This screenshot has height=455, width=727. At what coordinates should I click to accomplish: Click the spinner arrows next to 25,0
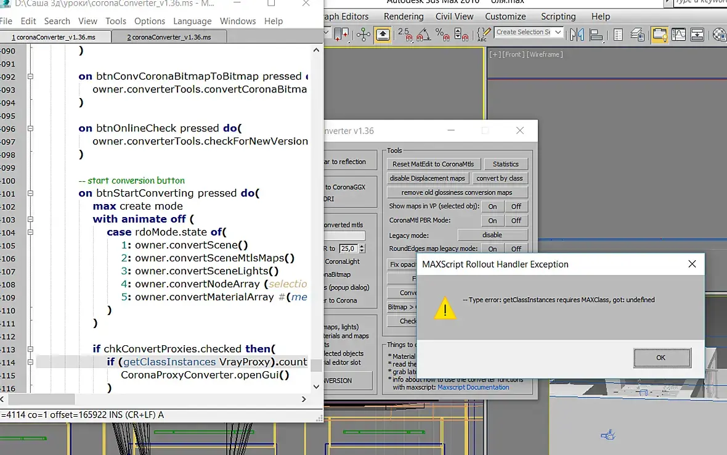(x=362, y=248)
